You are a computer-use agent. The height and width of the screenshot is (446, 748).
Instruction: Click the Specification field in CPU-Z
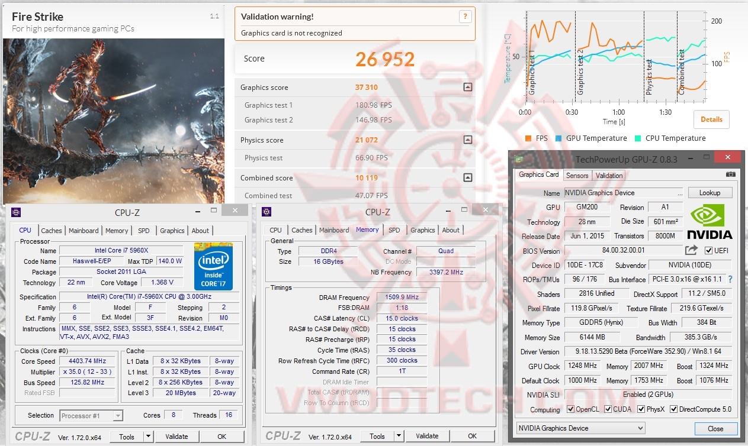pyautogui.click(x=150, y=297)
